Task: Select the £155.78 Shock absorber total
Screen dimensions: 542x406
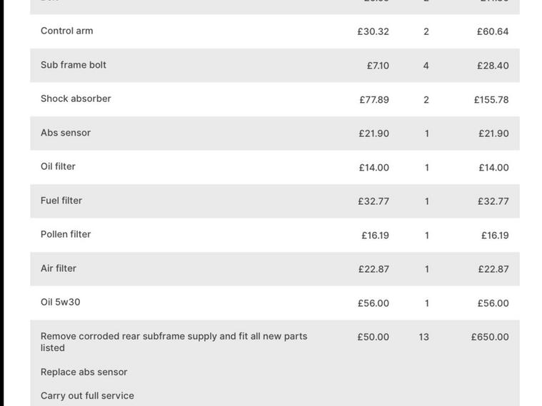Action: point(491,100)
